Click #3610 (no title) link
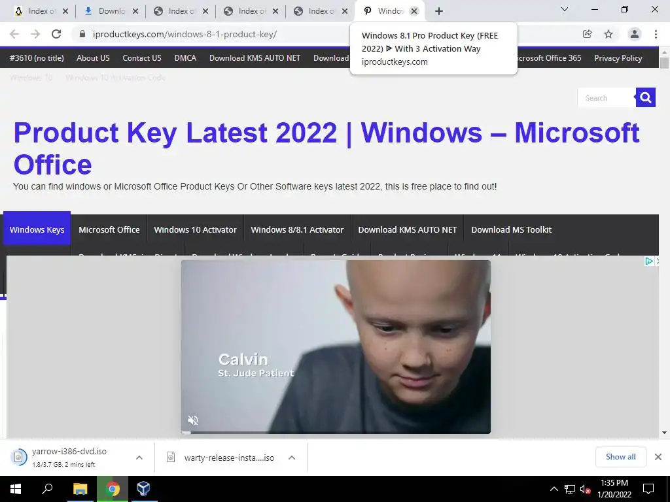 (x=37, y=58)
